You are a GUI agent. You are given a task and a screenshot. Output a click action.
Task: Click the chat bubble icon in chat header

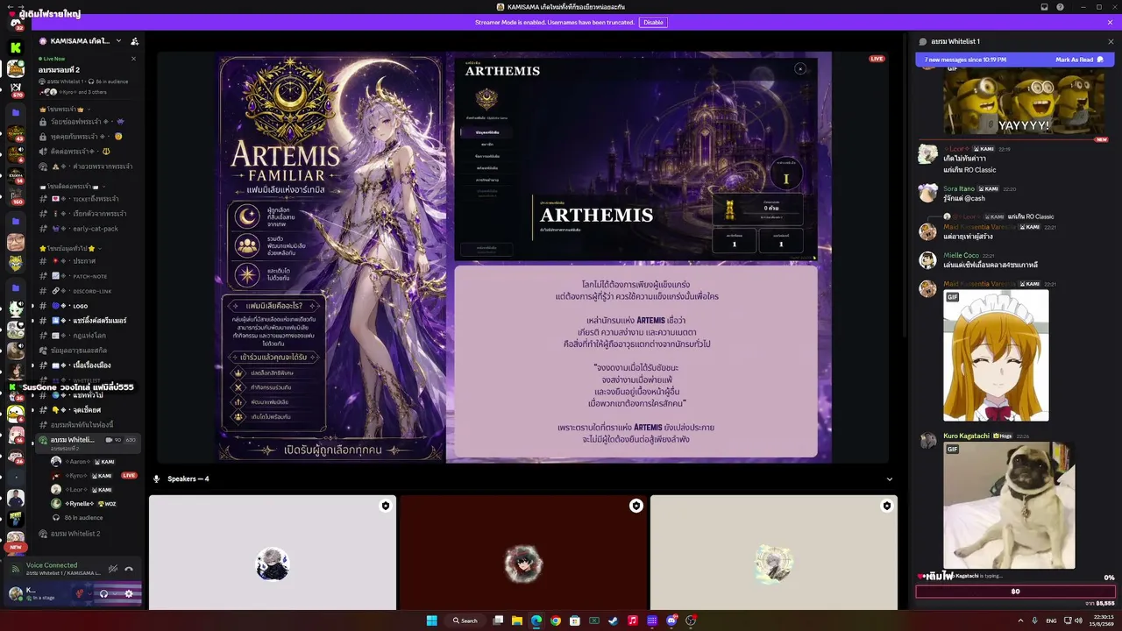pos(922,41)
